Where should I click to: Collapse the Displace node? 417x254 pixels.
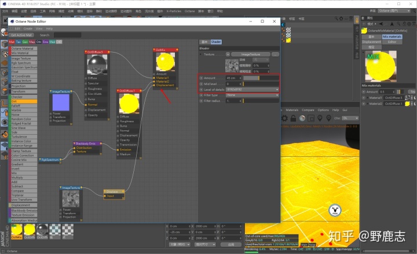pyautogui.click(x=105, y=192)
